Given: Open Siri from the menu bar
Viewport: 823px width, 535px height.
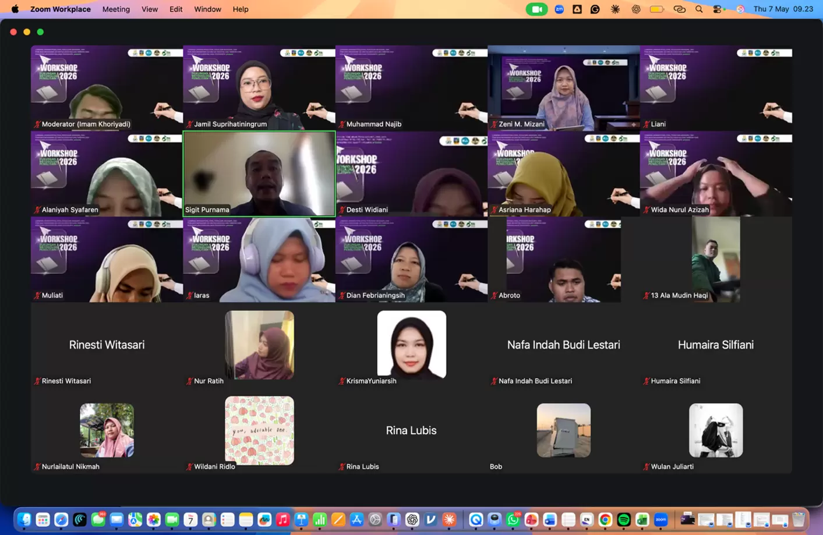Looking at the screenshot, I should [x=740, y=9].
